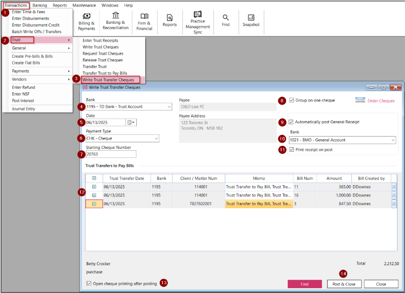The height and width of the screenshot is (293, 405).
Task: Click the Starting Cheque Number field
Action: 111,154
